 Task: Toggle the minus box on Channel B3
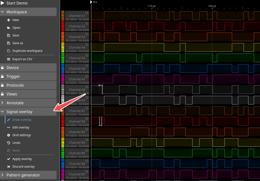(87, 129)
